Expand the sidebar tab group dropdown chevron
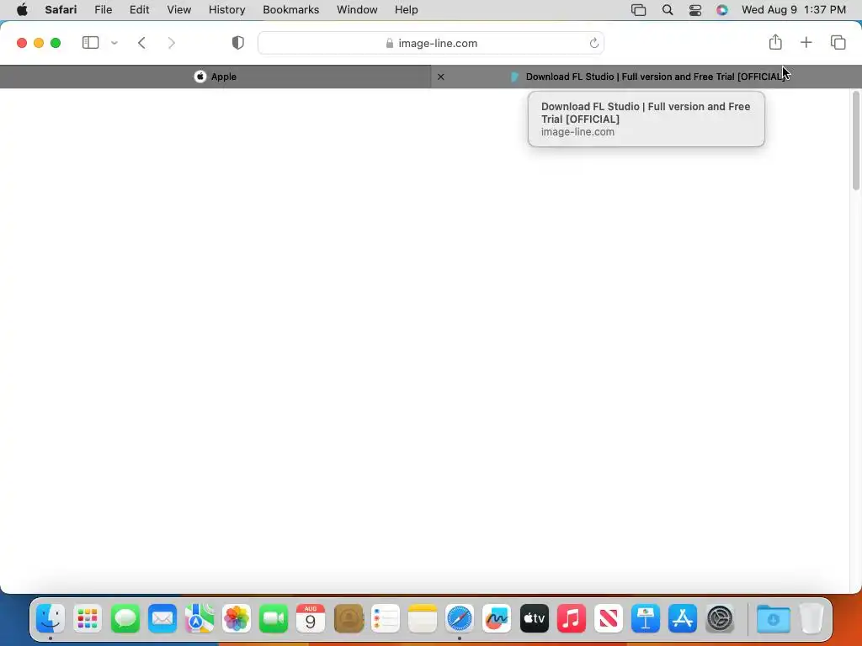 114,43
